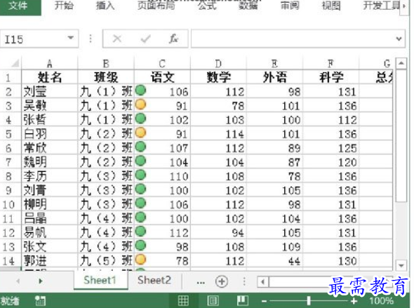Screen dimensions: 414x308
Task: Click ribbon tabs scroll right arrow
Action: 404,6
